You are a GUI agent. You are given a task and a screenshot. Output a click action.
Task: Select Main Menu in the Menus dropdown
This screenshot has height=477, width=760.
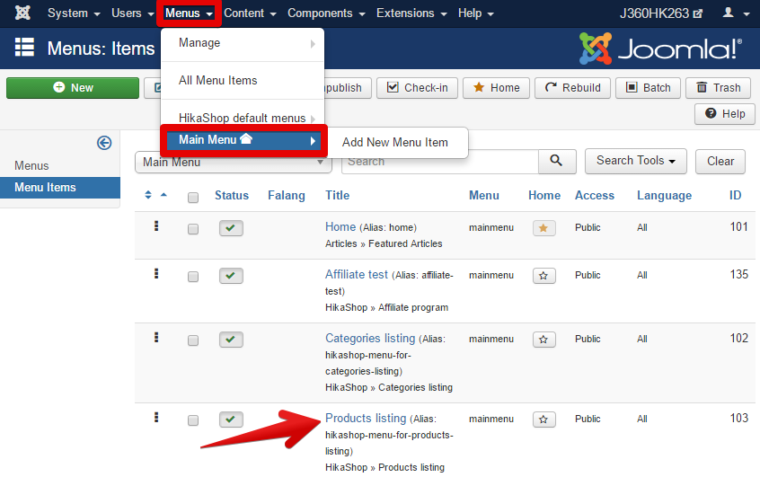243,140
